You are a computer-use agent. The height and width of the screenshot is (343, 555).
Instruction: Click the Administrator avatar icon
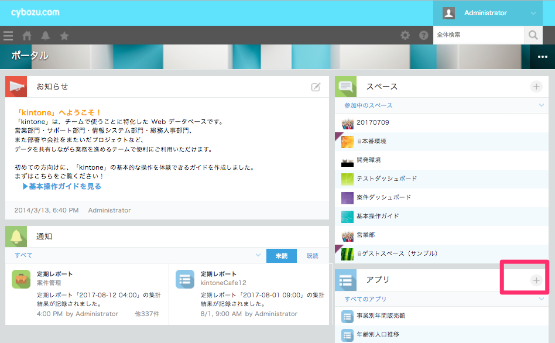[448, 13]
